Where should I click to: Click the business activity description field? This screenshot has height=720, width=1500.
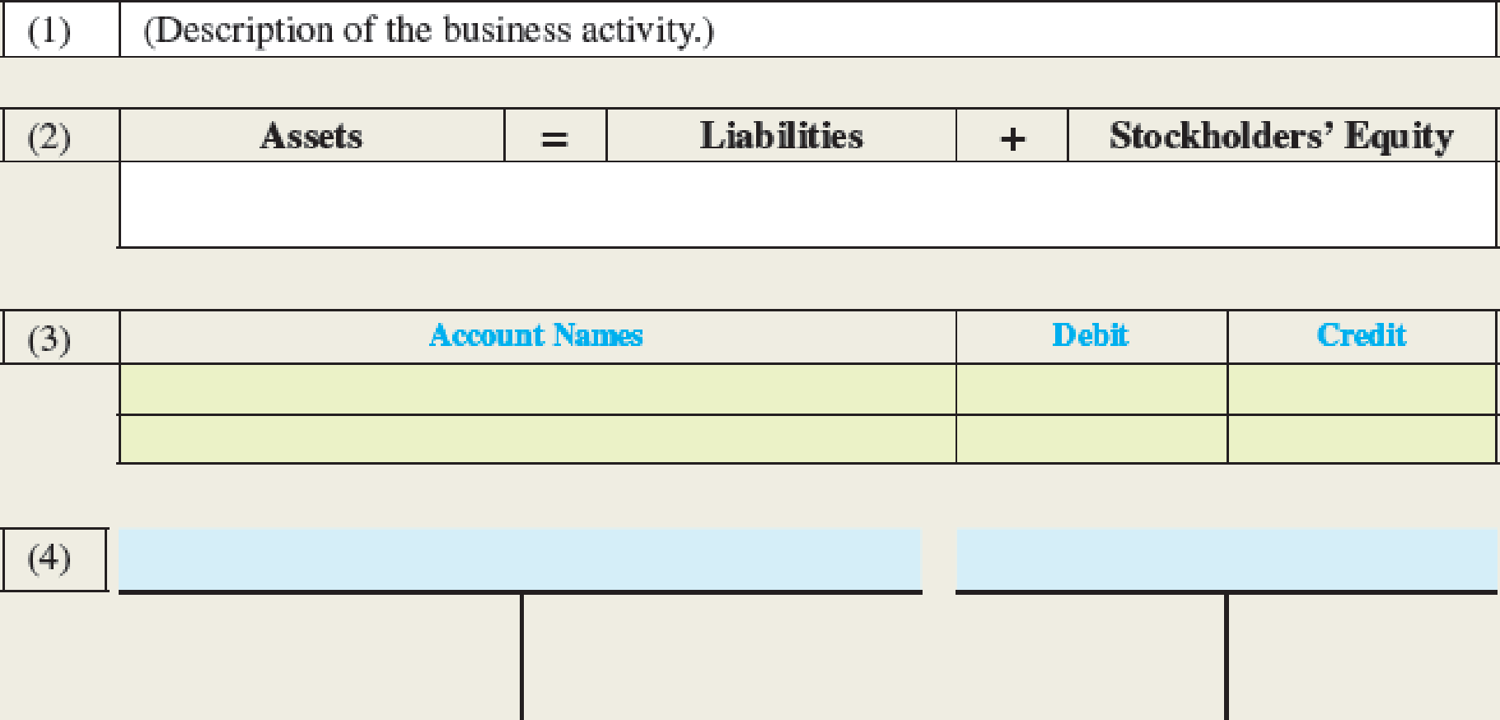[807, 30]
